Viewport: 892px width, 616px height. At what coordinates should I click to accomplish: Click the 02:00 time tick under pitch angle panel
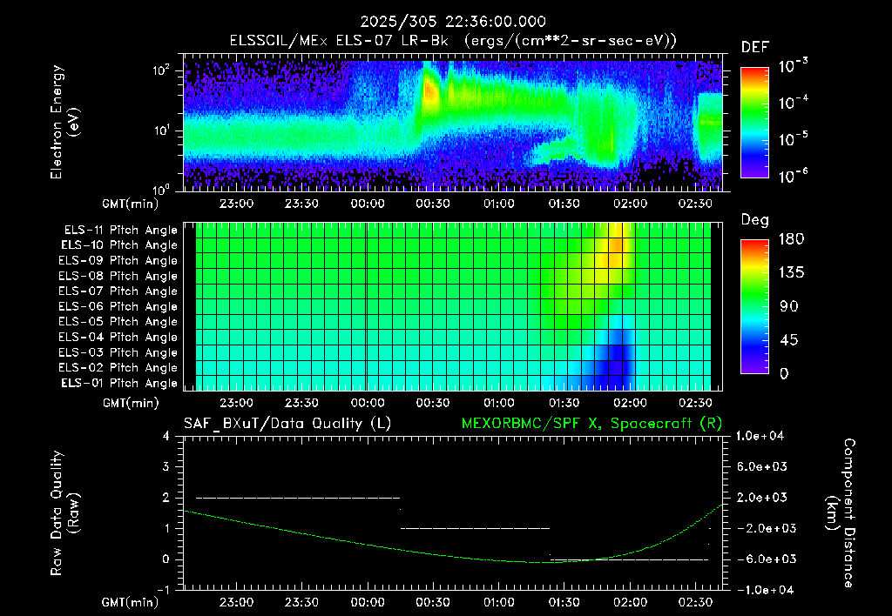630,404
